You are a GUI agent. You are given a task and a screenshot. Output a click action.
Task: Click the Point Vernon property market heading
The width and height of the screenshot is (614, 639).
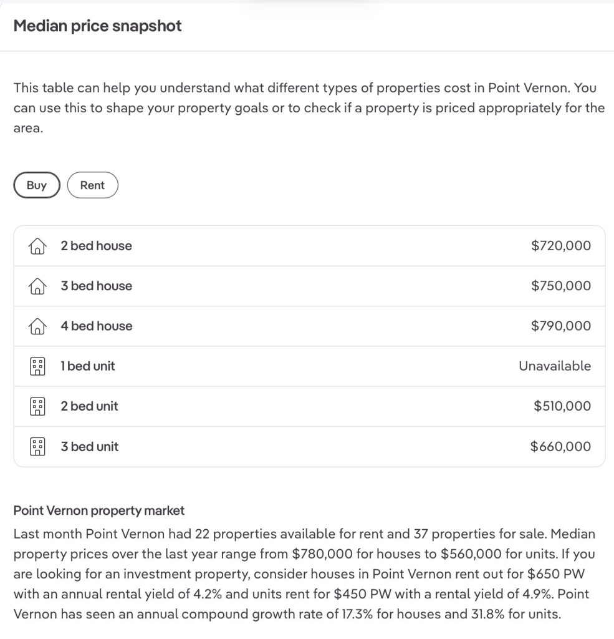click(x=99, y=510)
